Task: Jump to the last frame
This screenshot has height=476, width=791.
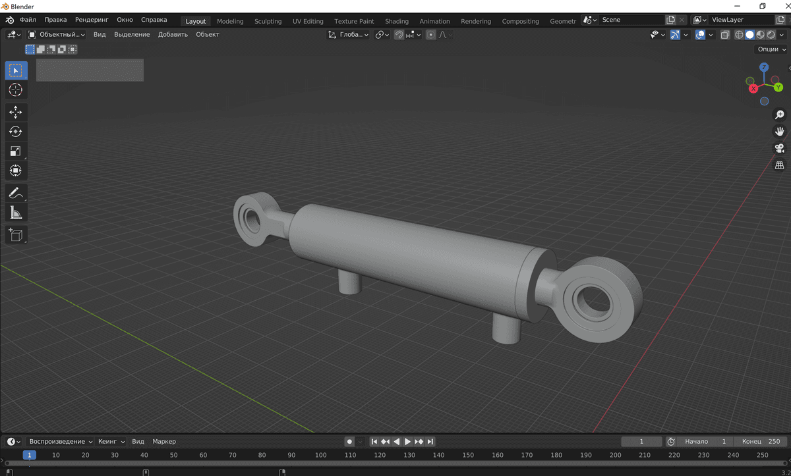Action: (430, 441)
